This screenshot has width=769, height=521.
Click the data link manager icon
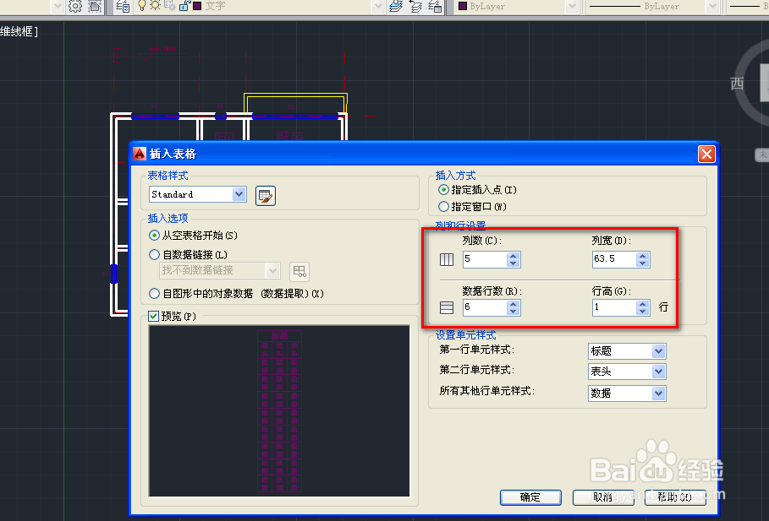[x=300, y=272]
